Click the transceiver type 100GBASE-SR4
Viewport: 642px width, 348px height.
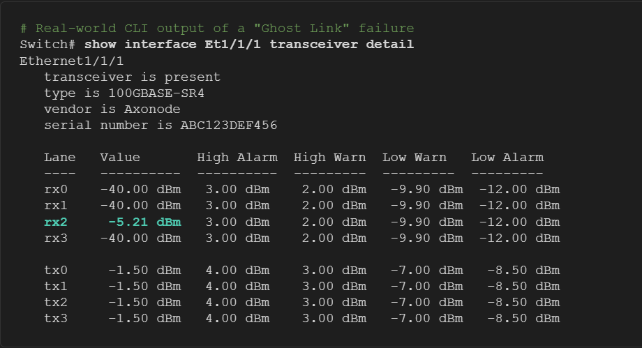(x=152, y=93)
